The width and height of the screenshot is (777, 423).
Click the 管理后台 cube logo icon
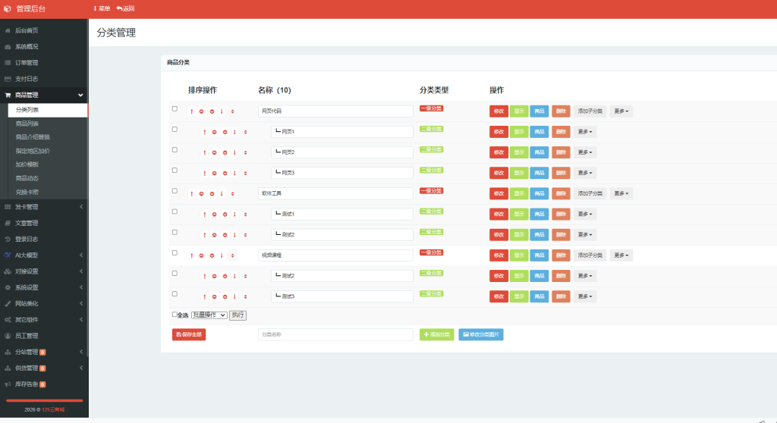pyautogui.click(x=8, y=9)
